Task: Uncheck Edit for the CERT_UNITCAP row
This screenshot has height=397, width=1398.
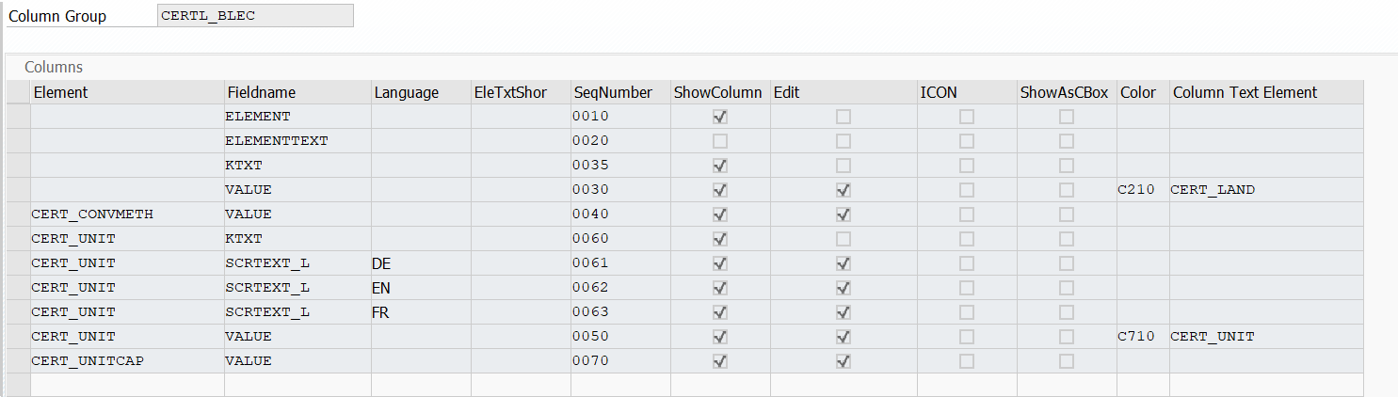Action: [x=844, y=361]
